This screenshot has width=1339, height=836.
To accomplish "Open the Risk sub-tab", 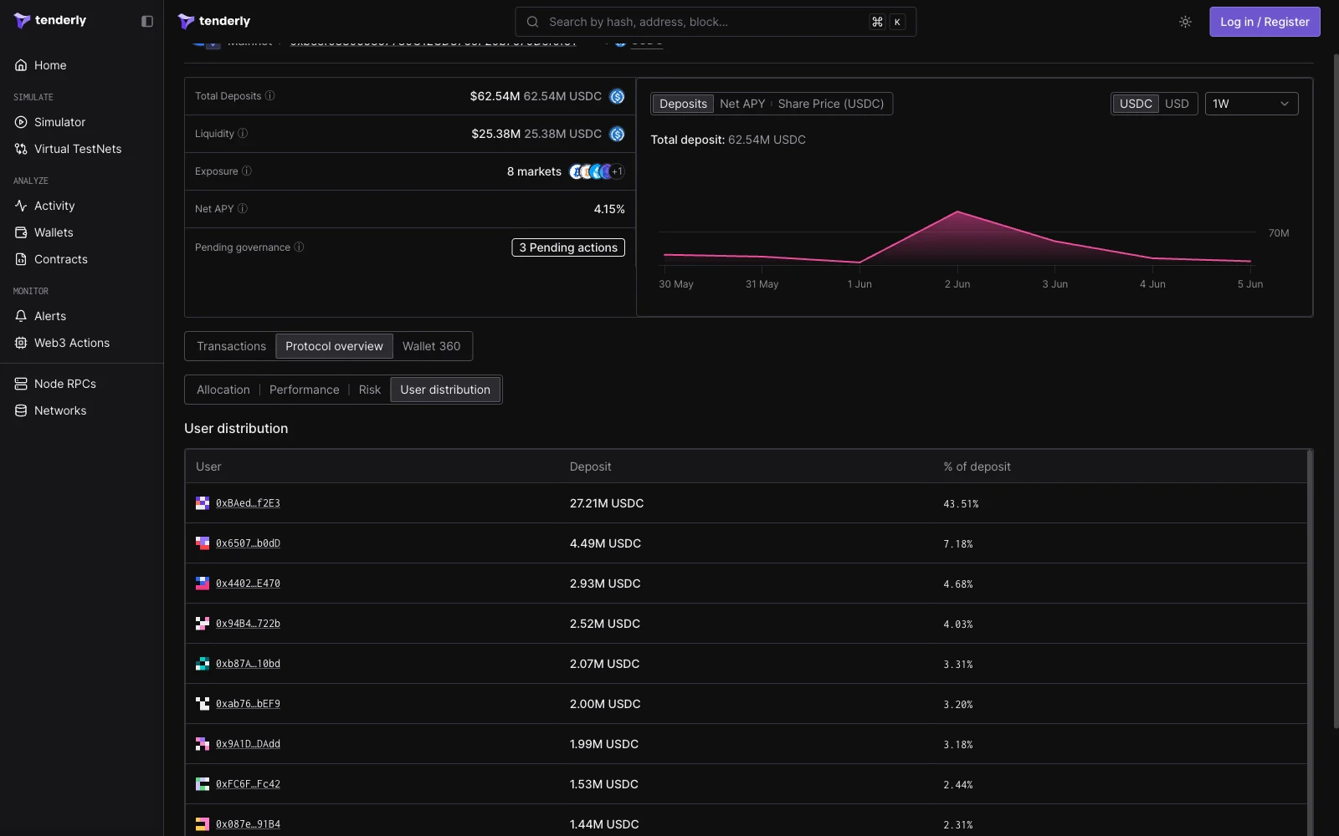I will point(370,390).
